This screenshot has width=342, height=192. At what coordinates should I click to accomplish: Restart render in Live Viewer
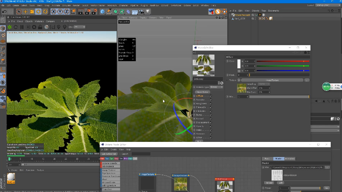(16, 27)
